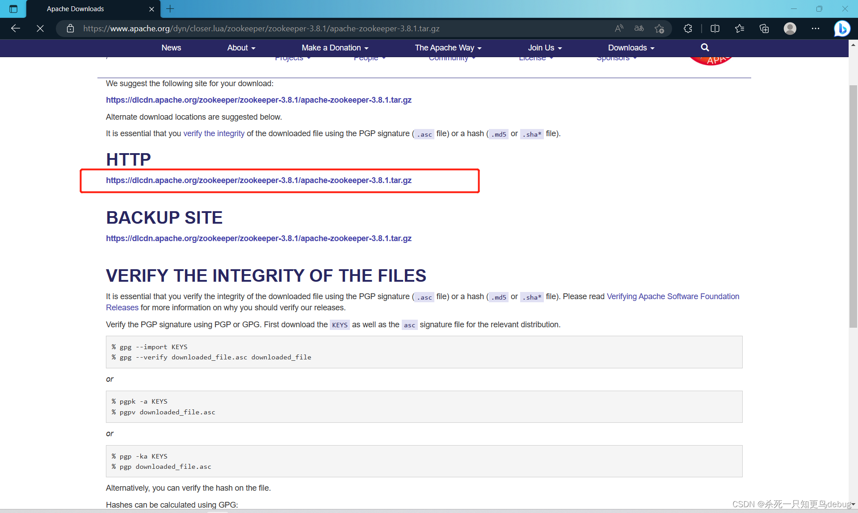Click the new tab button
Image resolution: width=858 pixels, height=513 pixels.
coord(170,8)
